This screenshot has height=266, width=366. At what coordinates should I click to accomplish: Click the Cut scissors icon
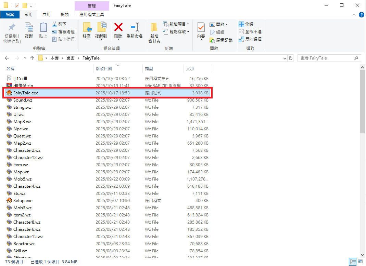(54, 24)
